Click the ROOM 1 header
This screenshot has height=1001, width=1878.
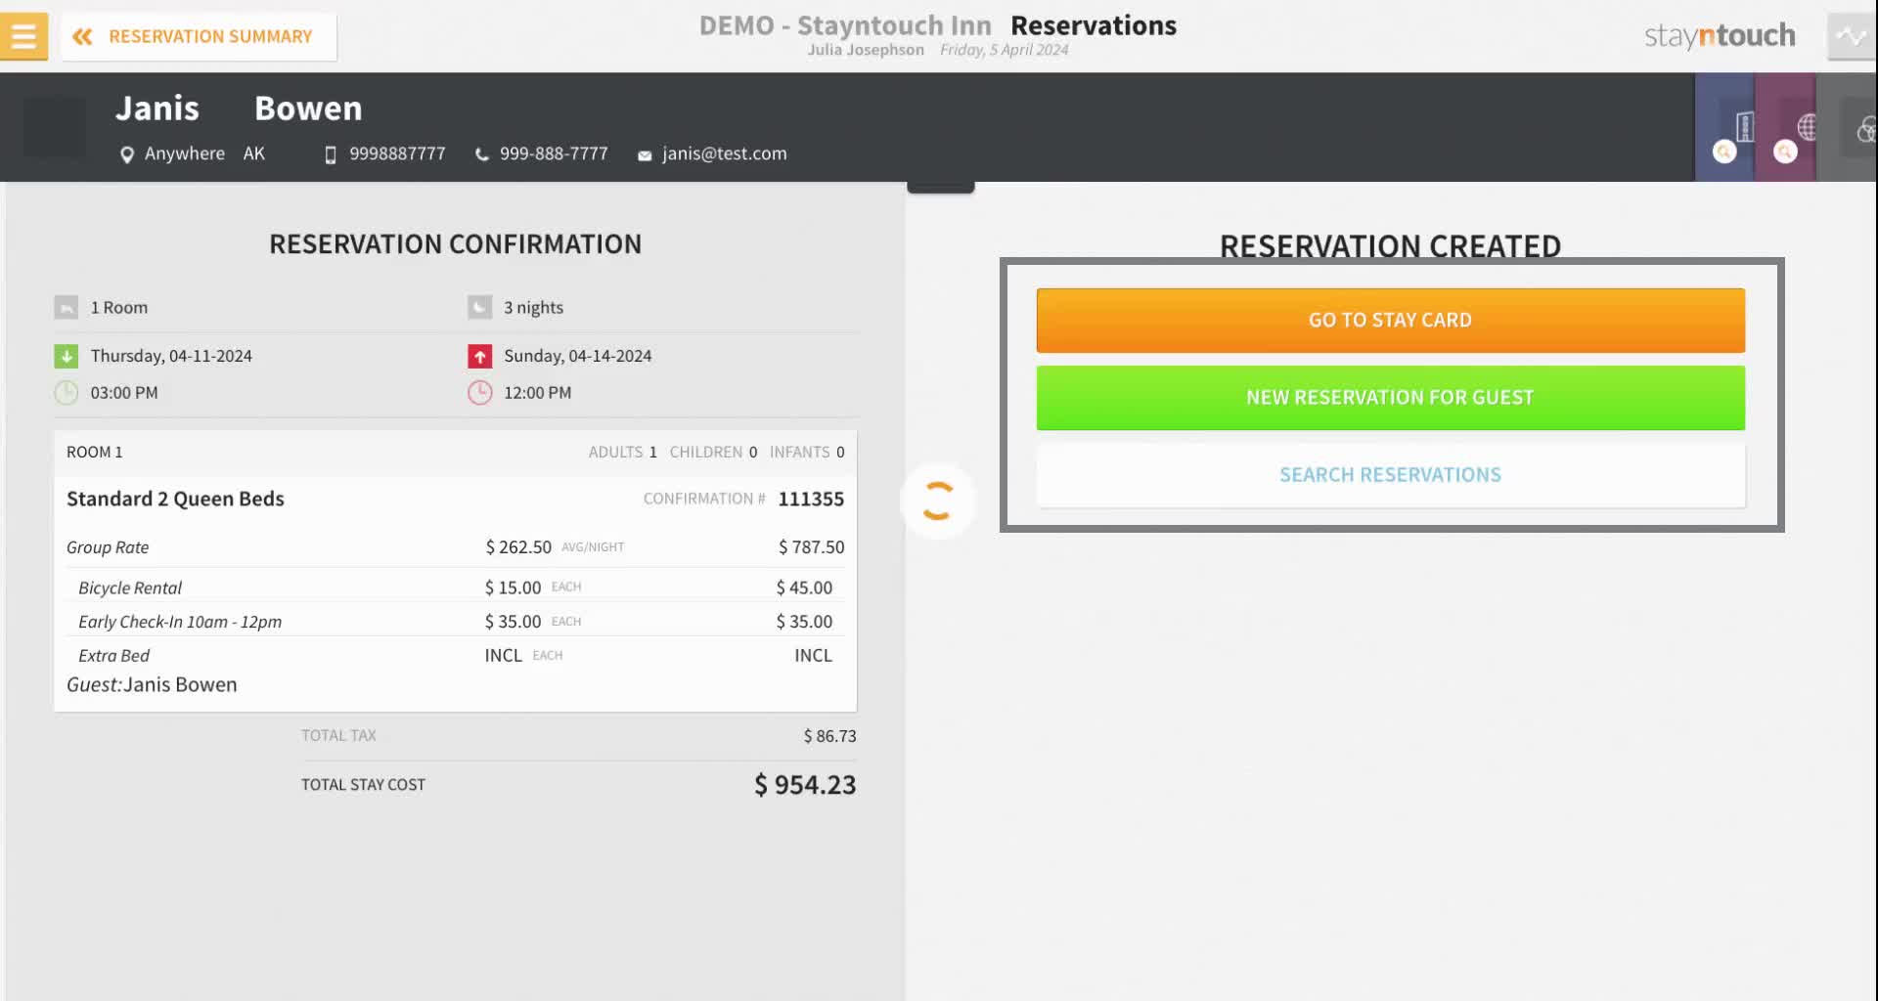(x=94, y=452)
